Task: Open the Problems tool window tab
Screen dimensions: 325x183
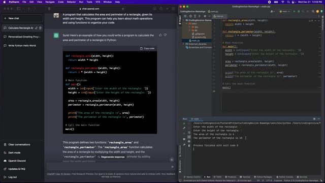Action: click(x=231, y=177)
